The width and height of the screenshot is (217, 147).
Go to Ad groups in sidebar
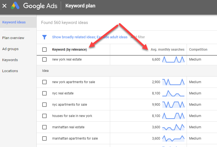coord(10,49)
